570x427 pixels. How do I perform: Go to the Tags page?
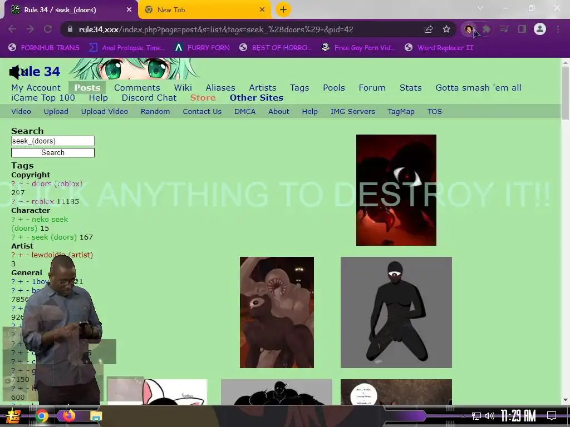click(x=299, y=87)
